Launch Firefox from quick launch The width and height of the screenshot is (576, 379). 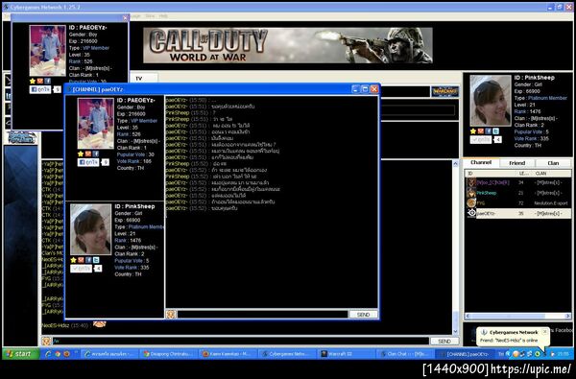pyautogui.click(x=67, y=354)
